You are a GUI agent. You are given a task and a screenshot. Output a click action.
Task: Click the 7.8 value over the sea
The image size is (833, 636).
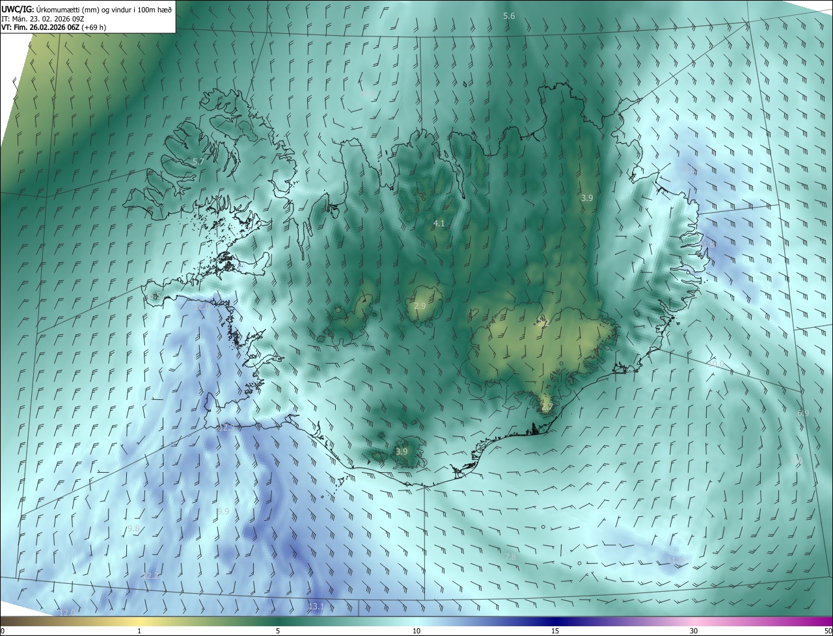(x=510, y=557)
